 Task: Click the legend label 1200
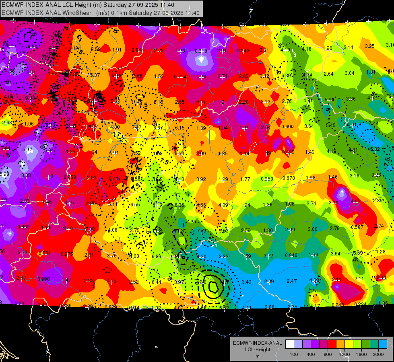pos(344,354)
